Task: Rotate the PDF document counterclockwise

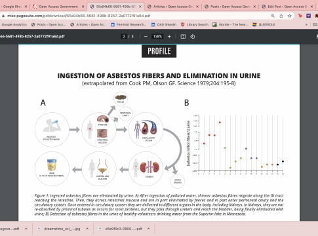Action: pos(193,37)
